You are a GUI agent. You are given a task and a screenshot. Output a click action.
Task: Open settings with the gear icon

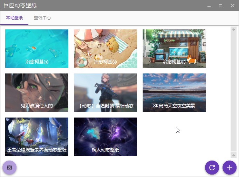click(9, 168)
